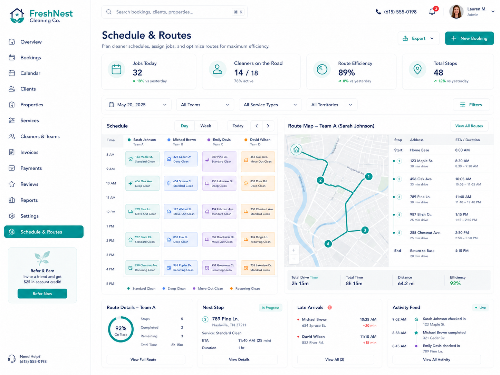Viewport: 500px width, 375px height.
Task: Click the notification bell icon
Action: click(432, 12)
